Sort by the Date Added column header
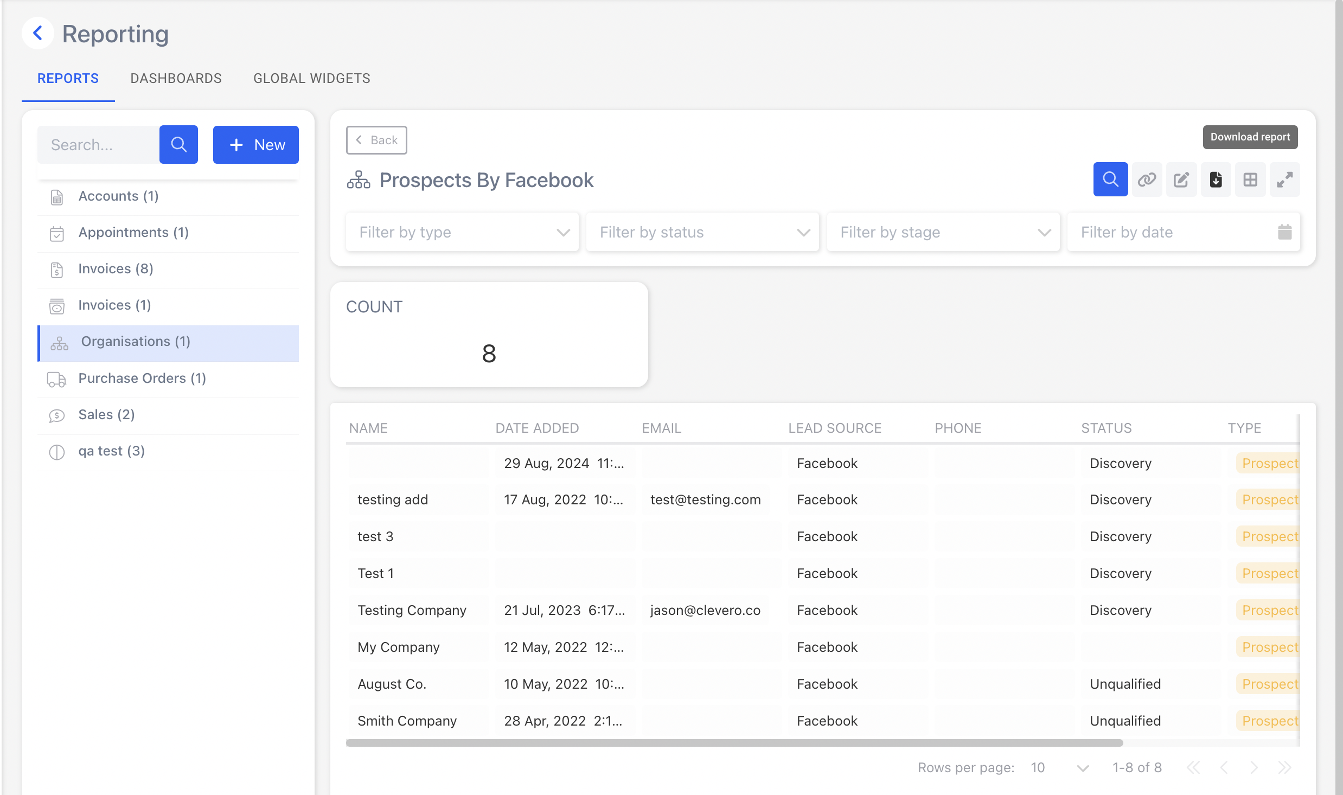The image size is (1343, 795). [537, 428]
